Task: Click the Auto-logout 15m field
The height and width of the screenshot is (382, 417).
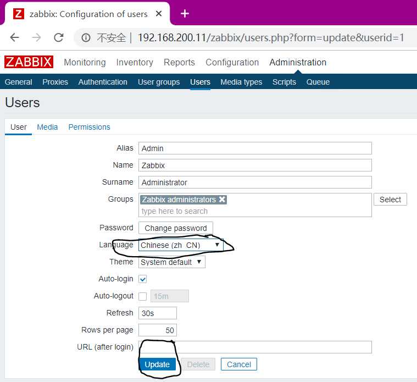Action: (x=170, y=296)
